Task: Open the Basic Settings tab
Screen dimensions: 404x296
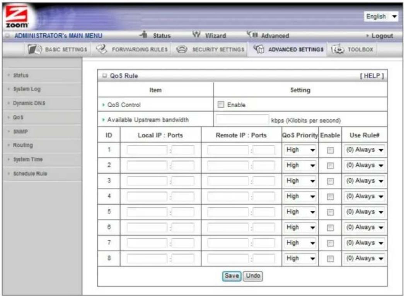Action: (x=58, y=49)
